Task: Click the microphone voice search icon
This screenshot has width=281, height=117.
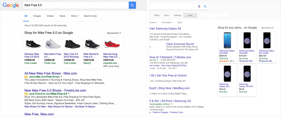Action: pyautogui.click(x=199, y=6)
